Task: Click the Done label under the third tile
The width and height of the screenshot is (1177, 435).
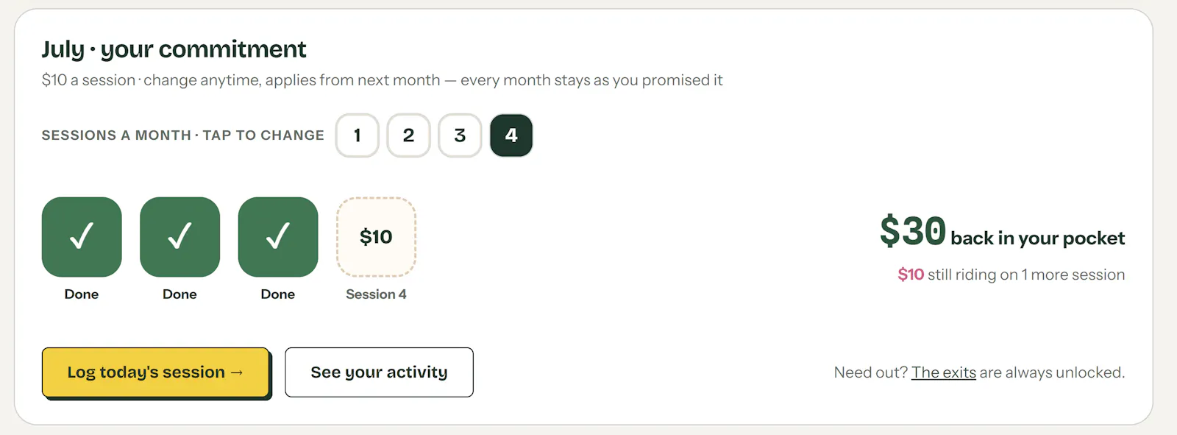Action: point(278,294)
